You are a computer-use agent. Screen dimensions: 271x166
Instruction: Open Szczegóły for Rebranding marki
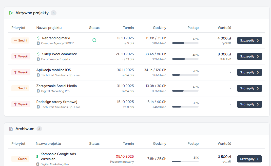pos(249,40)
